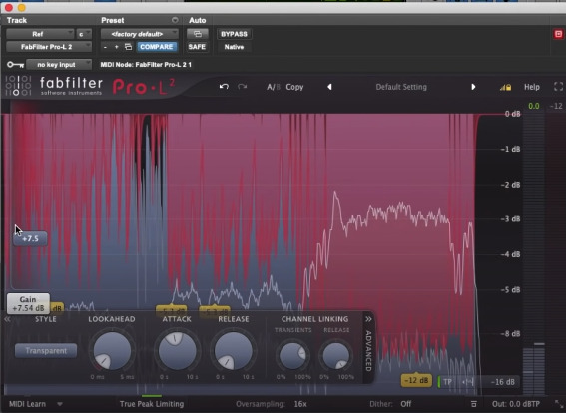
Task: Open the no key input dropdown
Action: tap(59, 65)
